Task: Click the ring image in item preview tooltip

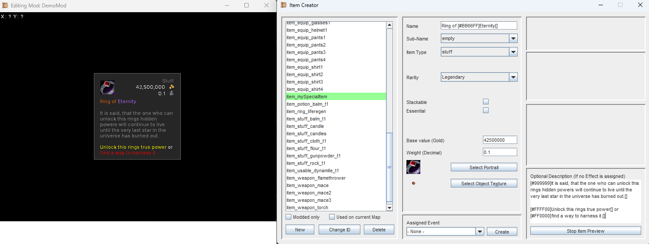Action: coord(107,87)
